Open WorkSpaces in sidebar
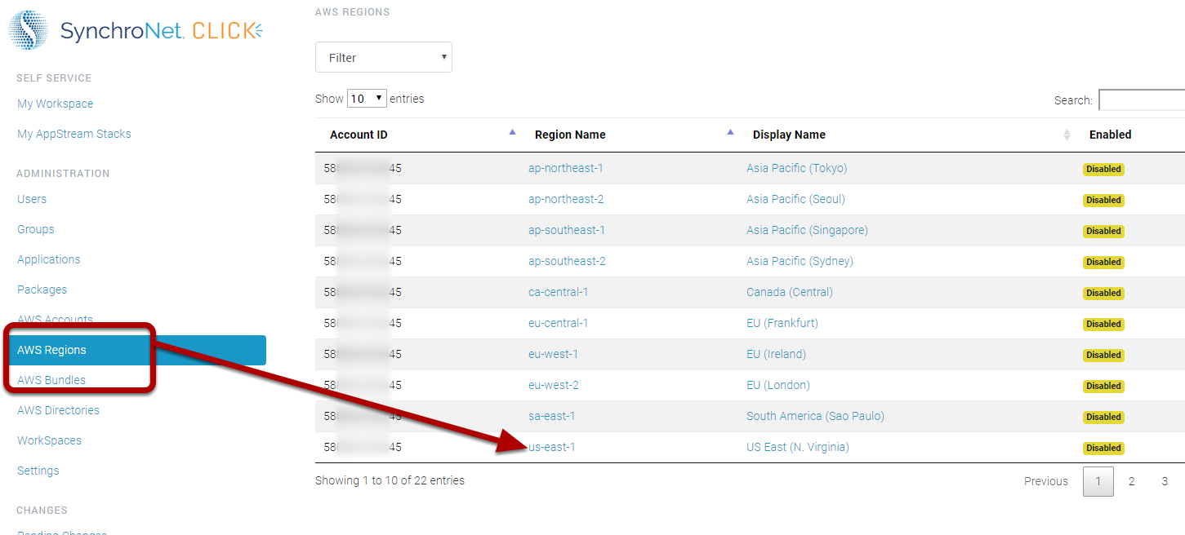 (50, 440)
